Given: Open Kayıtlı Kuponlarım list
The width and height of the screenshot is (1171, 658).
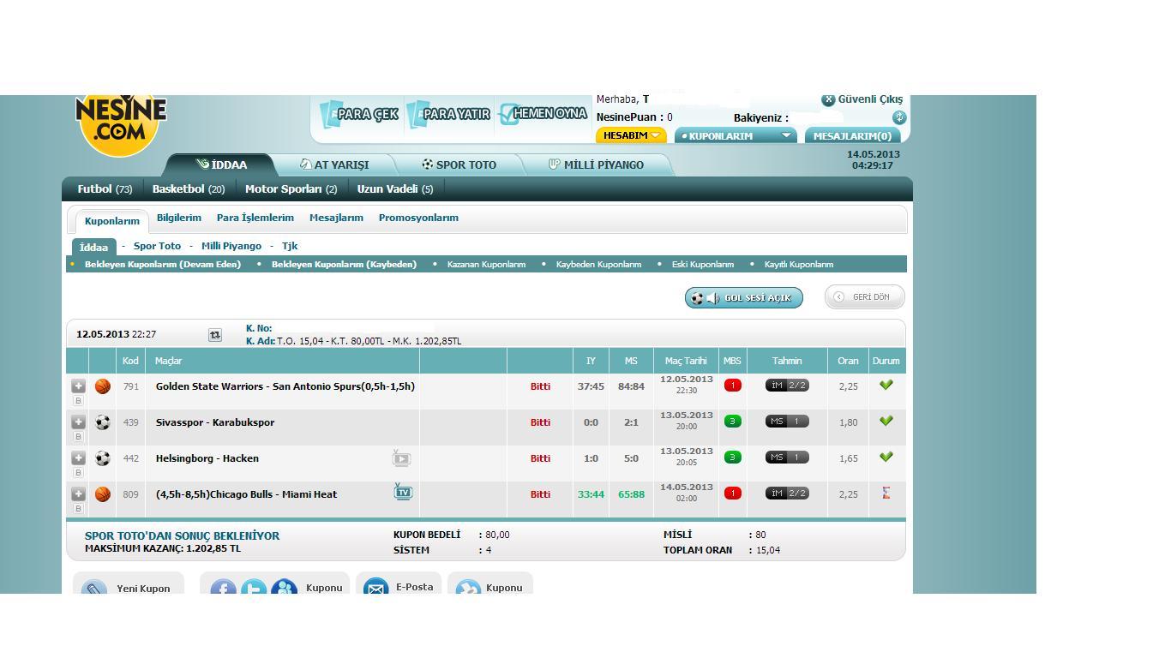Looking at the screenshot, I should point(799,264).
